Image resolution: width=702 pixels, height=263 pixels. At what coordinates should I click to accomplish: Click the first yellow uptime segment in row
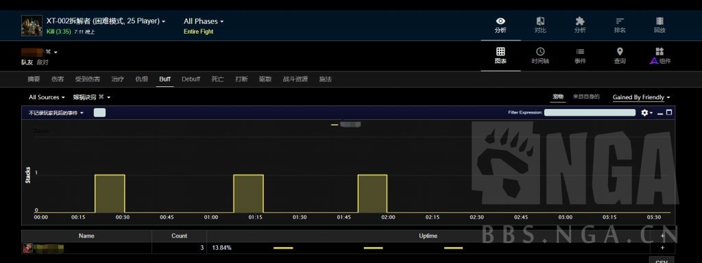(283, 248)
